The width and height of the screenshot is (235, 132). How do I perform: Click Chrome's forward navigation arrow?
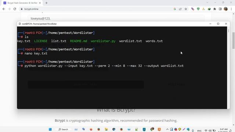pyautogui.click(x=9, y=9)
